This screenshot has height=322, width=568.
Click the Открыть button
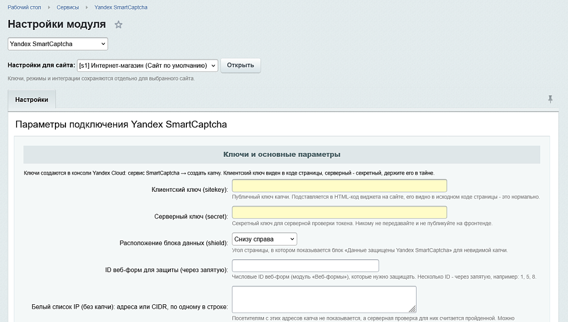click(241, 65)
